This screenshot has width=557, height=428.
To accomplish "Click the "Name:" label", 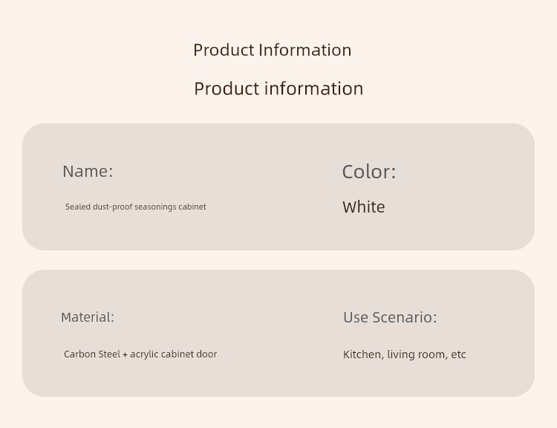I will point(88,172).
